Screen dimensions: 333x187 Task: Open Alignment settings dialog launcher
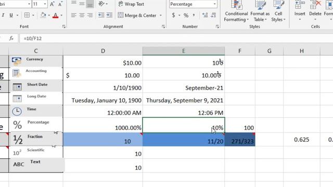[x=163, y=26]
